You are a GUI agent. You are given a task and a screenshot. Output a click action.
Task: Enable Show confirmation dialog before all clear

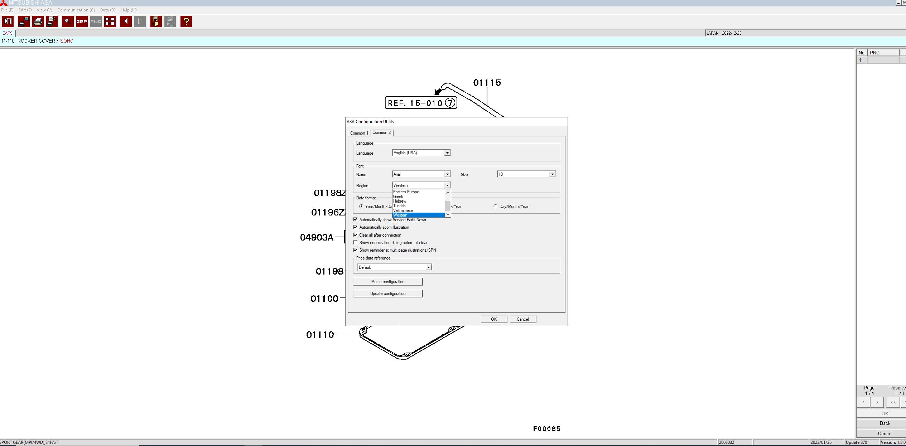pyautogui.click(x=355, y=242)
